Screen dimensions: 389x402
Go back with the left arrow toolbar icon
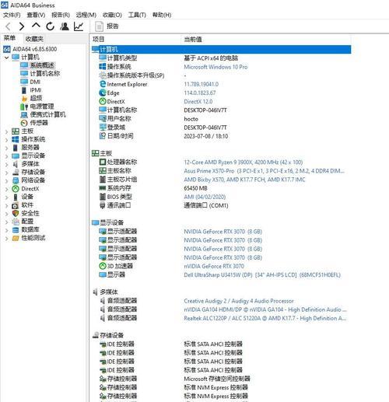[x=8, y=26]
